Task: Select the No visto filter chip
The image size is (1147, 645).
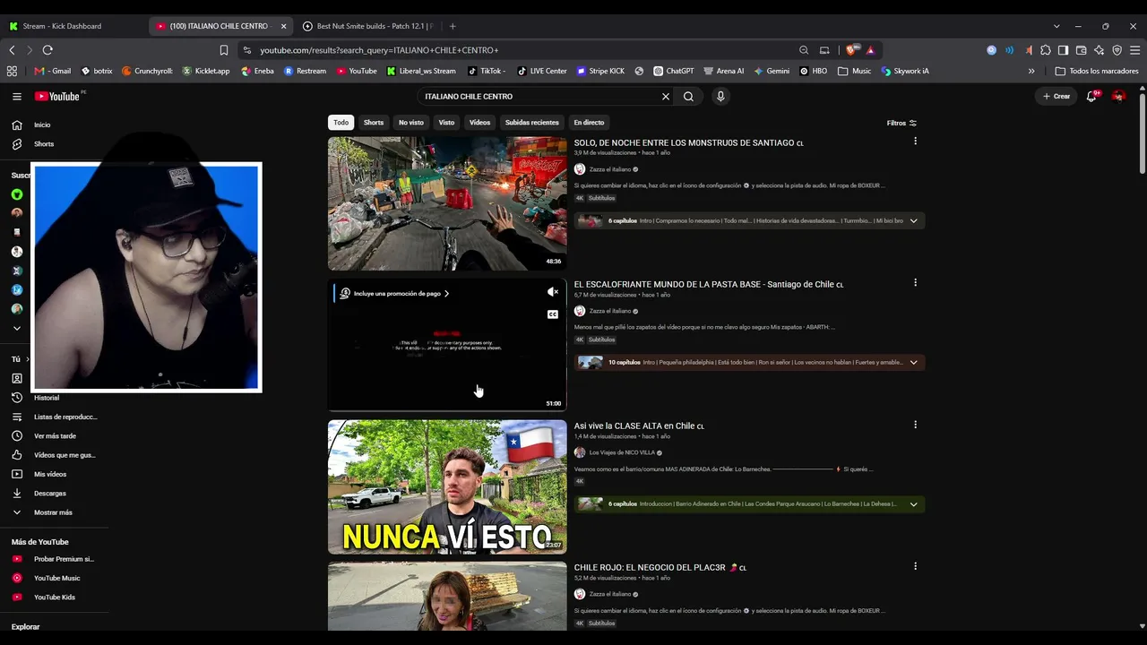Action: (411, 122)
